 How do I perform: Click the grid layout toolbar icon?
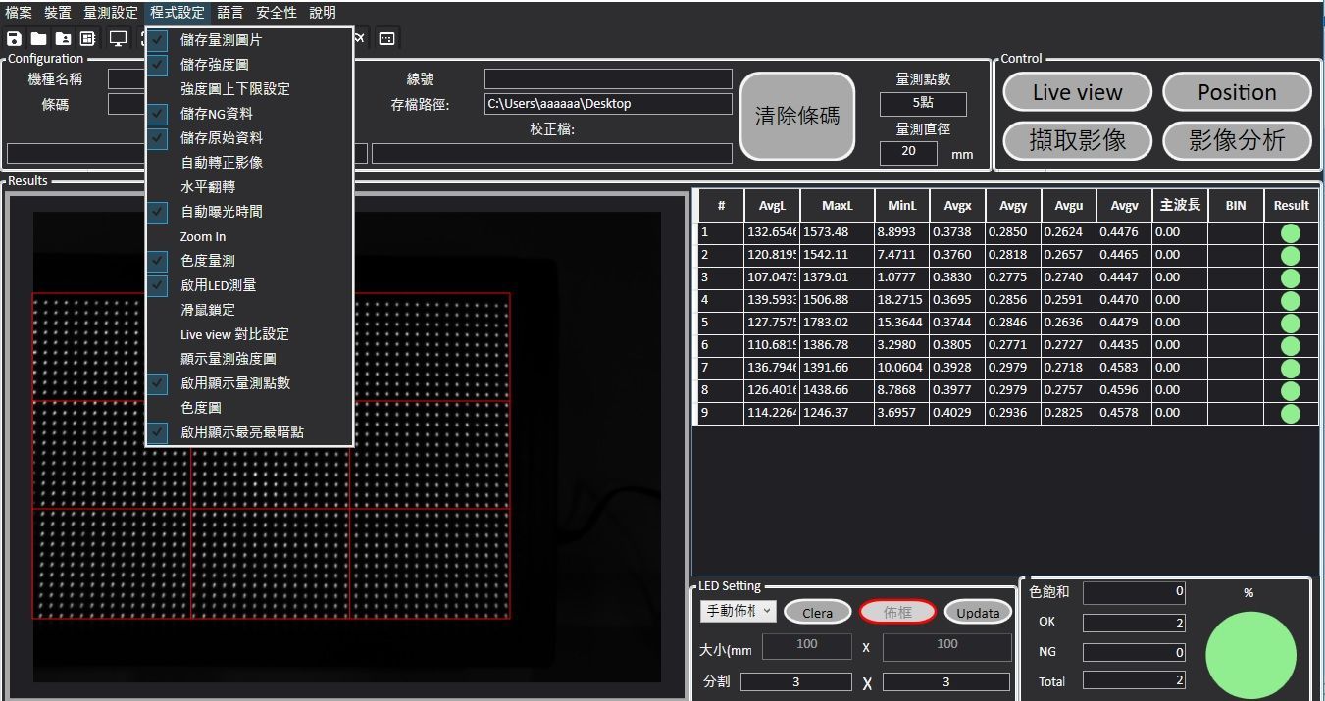click(88, 39)
